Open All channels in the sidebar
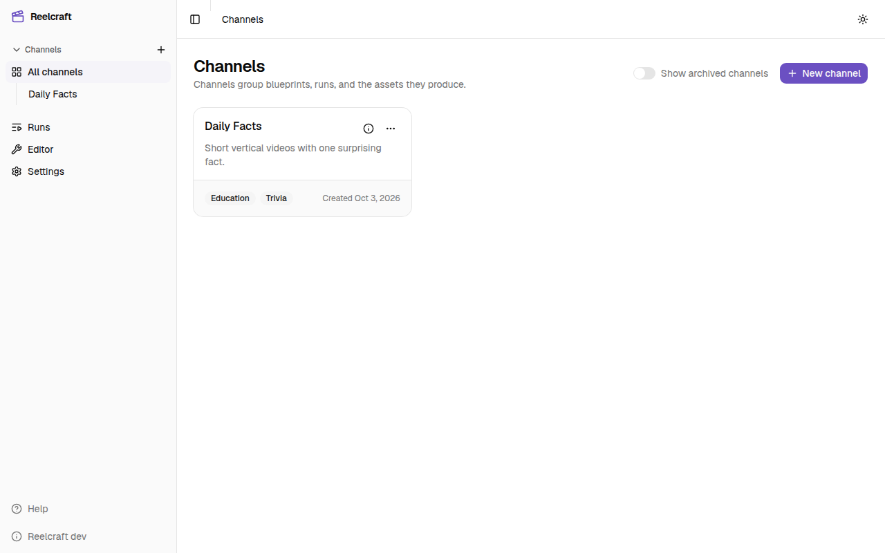Viewport: 885px width, 553px height. 88,72
